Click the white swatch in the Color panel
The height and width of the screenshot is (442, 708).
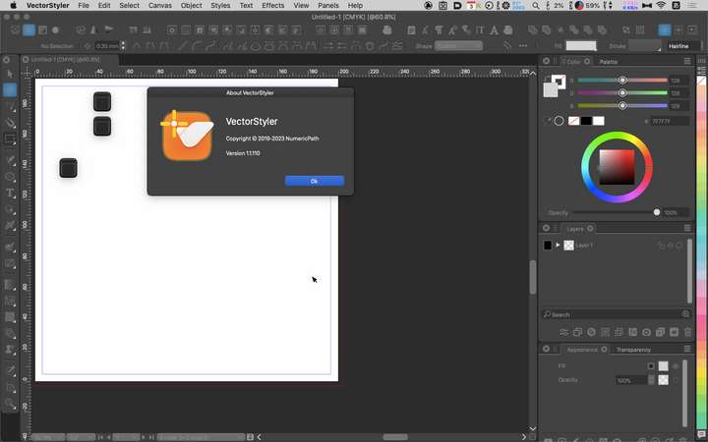pos(598,121)
